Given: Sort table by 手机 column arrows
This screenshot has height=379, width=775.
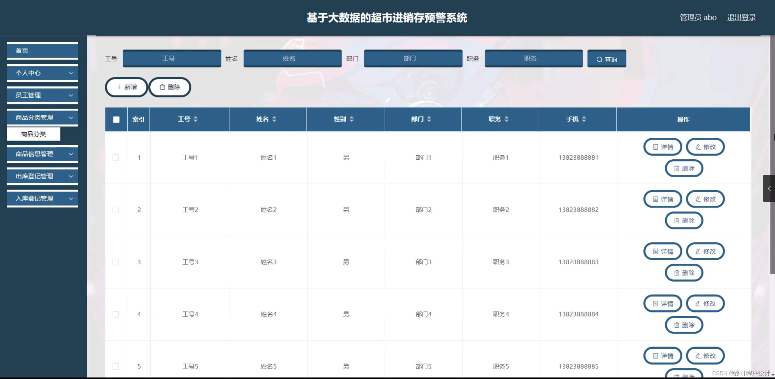Looking at the screenshot, I should tap(584, 119).
